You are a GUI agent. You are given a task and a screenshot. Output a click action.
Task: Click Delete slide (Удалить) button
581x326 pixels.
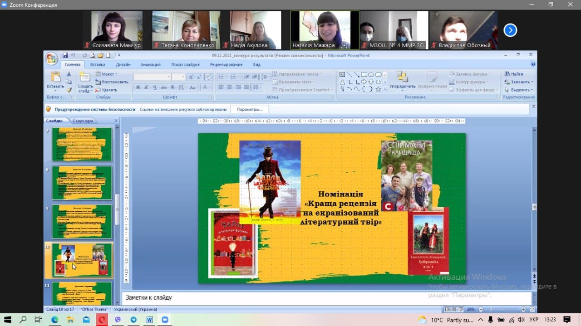(106, 90)
